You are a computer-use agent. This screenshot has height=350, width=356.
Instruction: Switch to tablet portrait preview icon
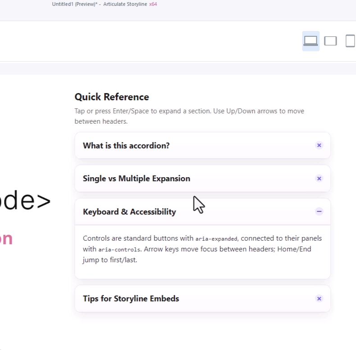click(x=350, y=41)
